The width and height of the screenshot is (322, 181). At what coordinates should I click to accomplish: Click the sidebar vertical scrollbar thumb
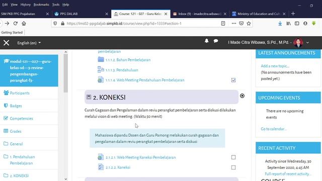[65, 73]
